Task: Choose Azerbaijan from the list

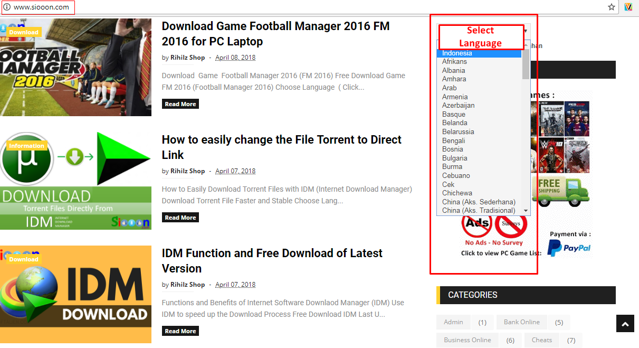Action: (x=479, y=105)
